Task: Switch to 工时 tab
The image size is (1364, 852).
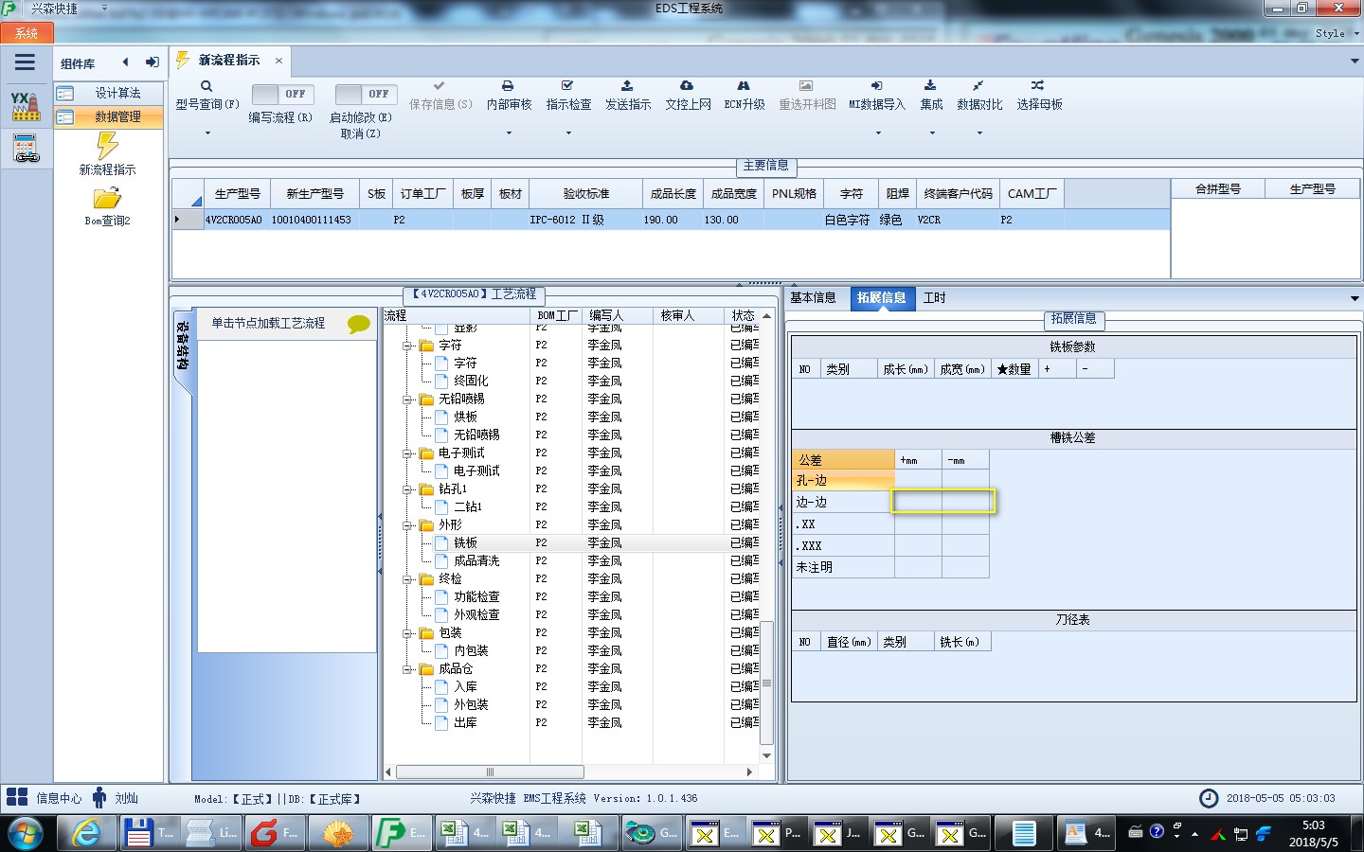Action: [x=934, y=297]
